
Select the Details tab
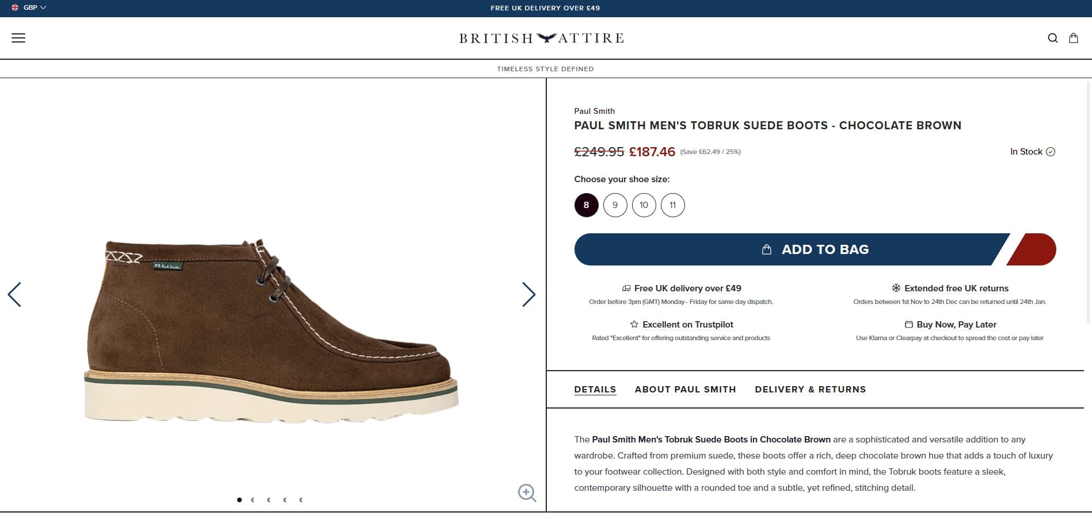(595, 389)
